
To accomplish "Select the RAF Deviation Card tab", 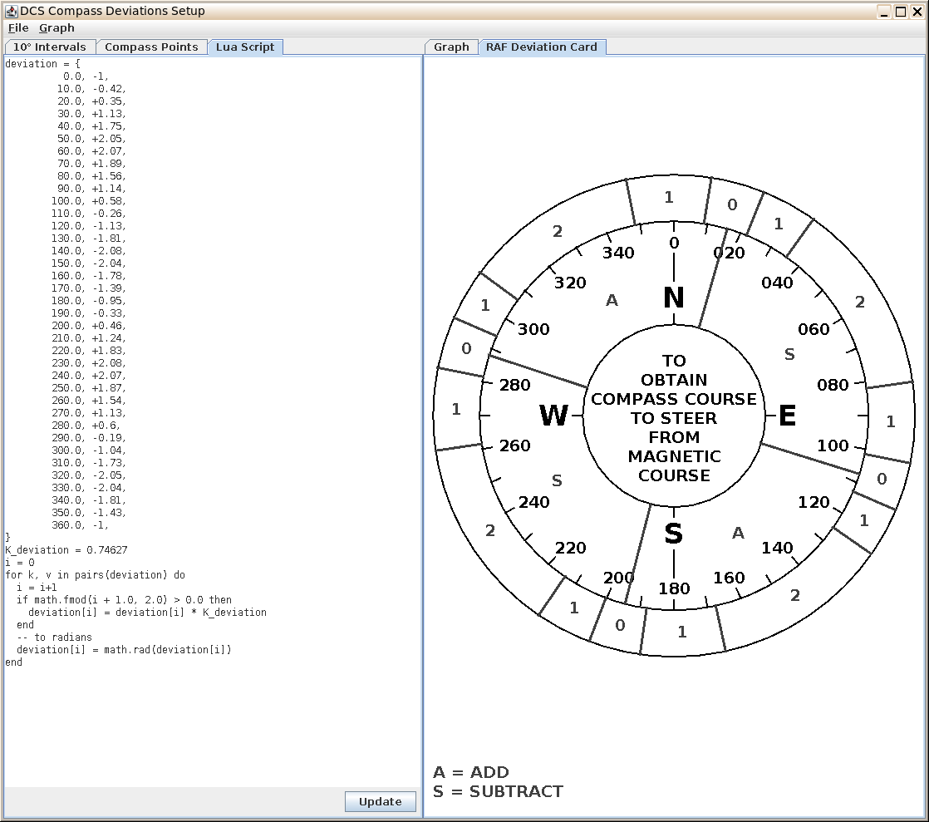I will pos(542,47).
